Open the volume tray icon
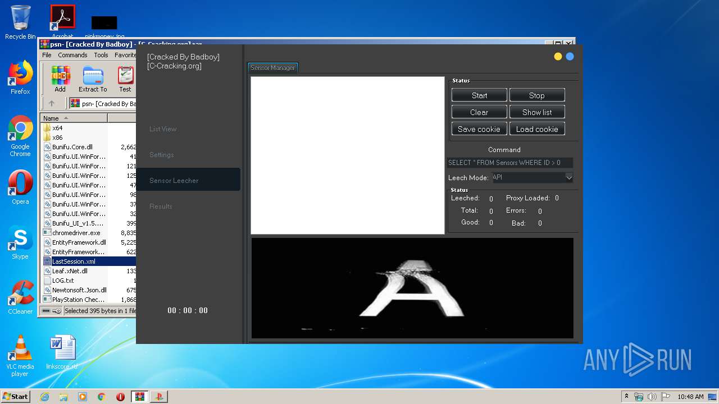Image resolution: width=719 pixels, height=404 pixels. tap(652, 397)
